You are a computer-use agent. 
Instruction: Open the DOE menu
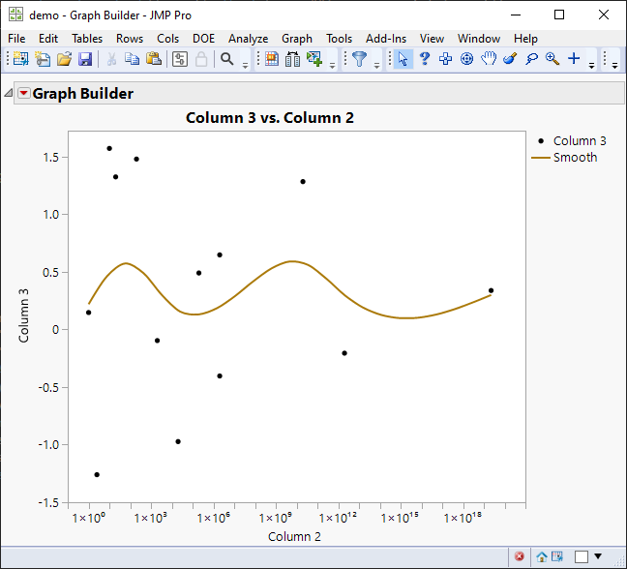(203, 39)
